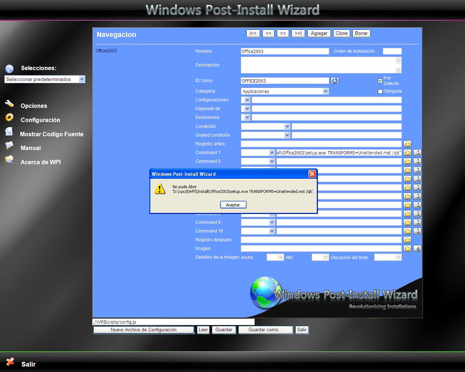Screen dimensions: 465x372
Task: Open the Command 10 type dropdown
Action: tap(258, 231)
